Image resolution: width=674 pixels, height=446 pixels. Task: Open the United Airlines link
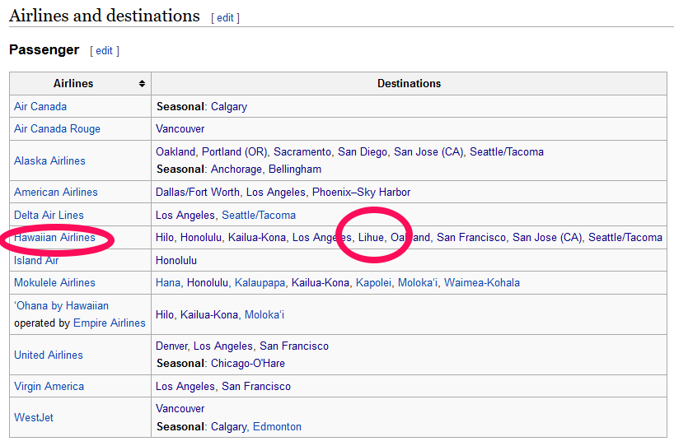click(49, 355)
